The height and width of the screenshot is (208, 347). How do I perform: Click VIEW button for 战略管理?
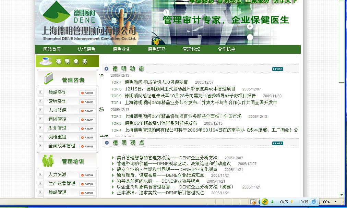[x=87, y=193]
